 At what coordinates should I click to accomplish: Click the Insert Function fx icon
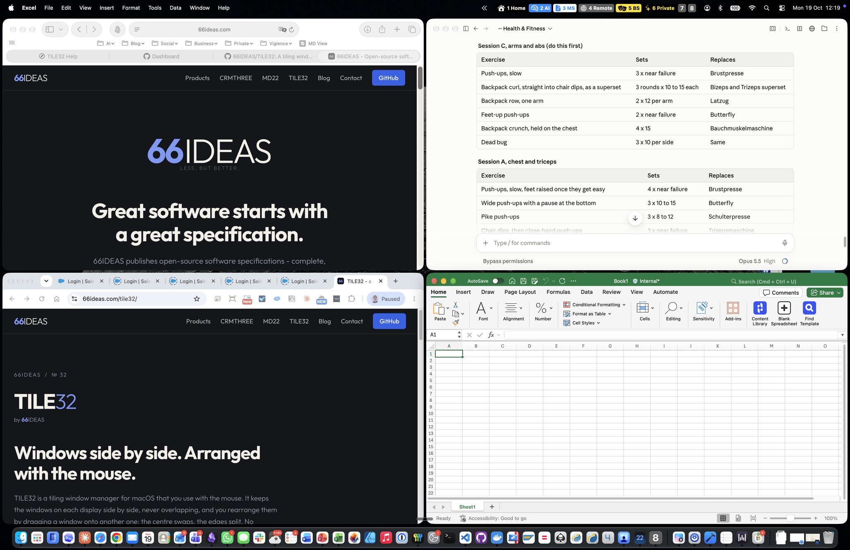(x=491, y=335)
